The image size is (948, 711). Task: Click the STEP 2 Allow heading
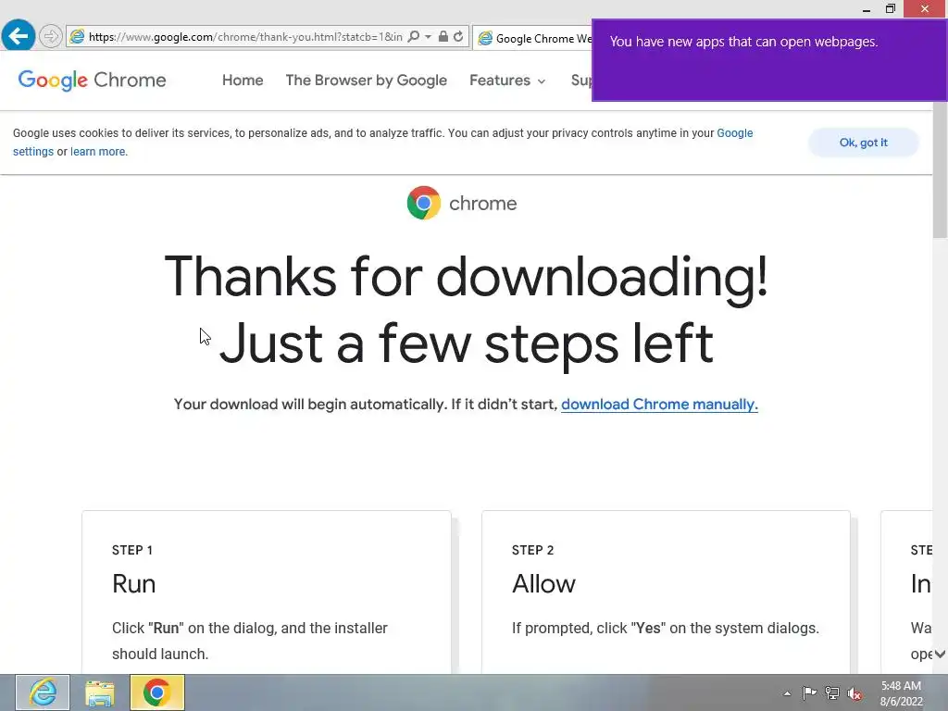[543, 583]
